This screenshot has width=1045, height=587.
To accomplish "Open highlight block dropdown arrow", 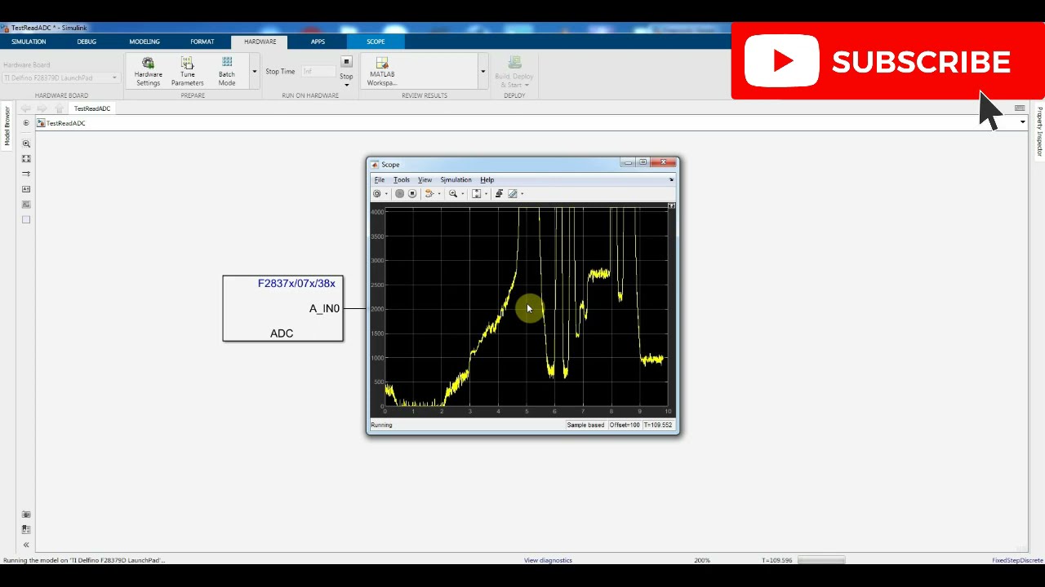I will click(438, 194).
